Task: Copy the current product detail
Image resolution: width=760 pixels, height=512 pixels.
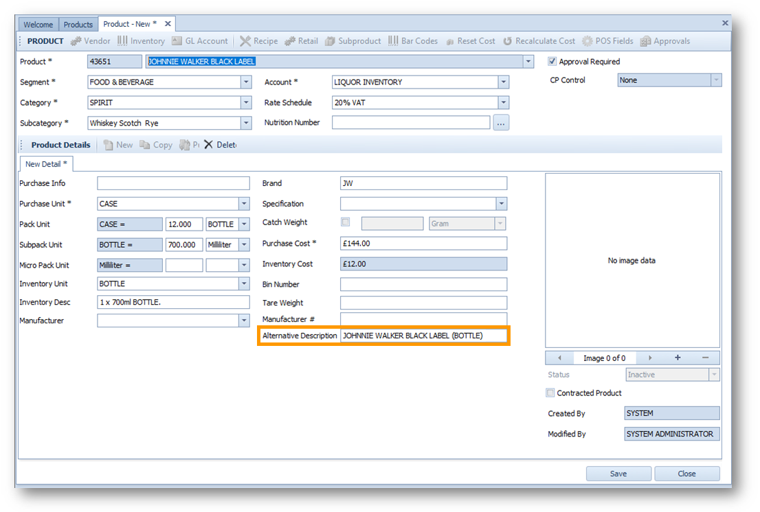Action: (x=155, y=145)
